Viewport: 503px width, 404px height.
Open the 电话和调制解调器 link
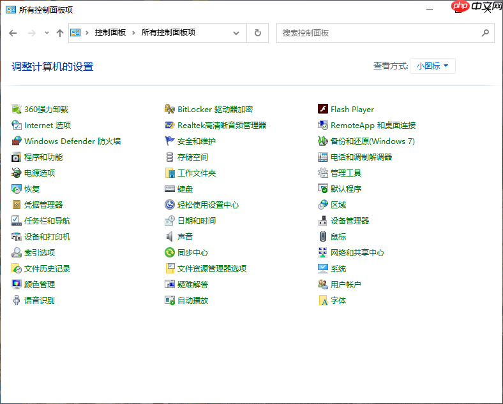[x=361, y=157]
